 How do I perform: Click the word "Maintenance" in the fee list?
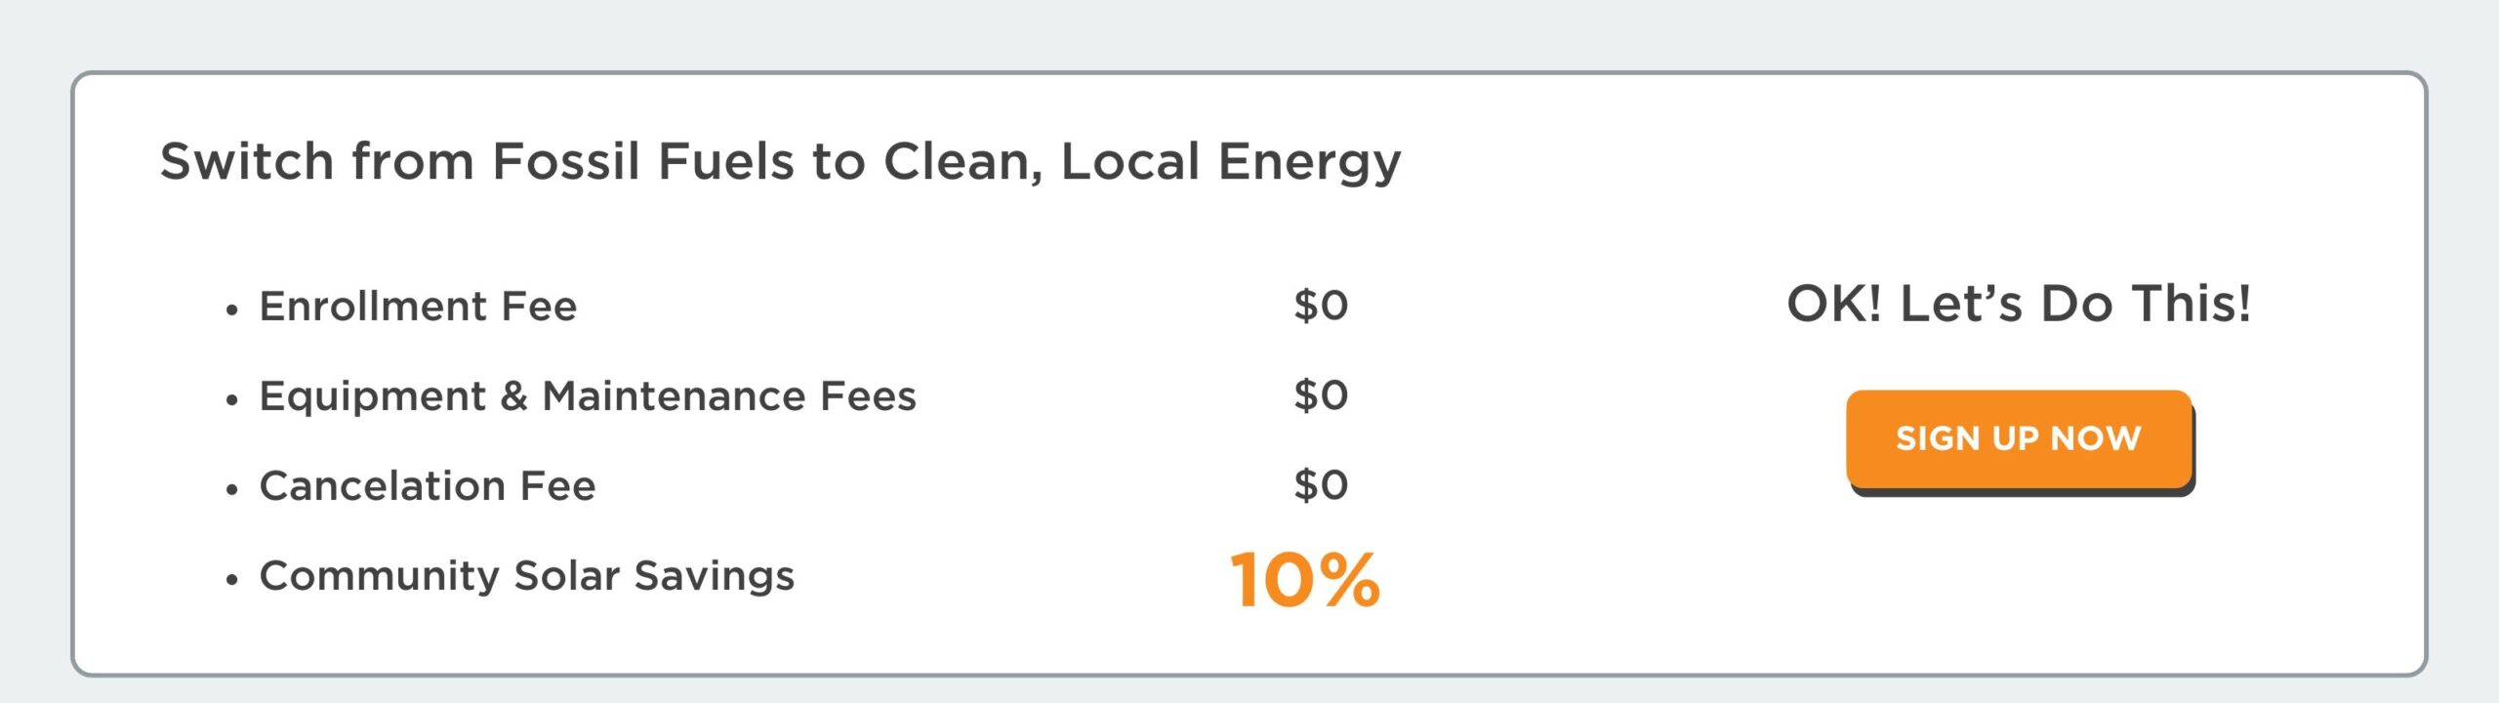pyautogui.click(x=674, y=396)
